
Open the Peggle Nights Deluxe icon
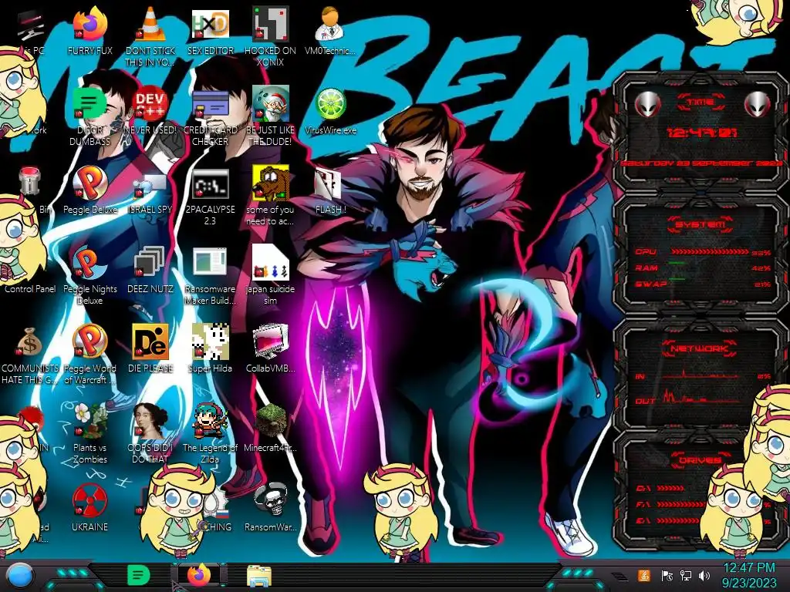[89, 262]
